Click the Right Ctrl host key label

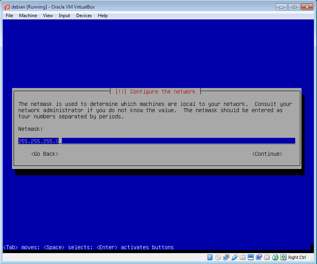297,257
